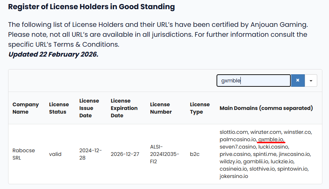Screen dimensions: 329x189
Task: Click the jokersino.io domain text
Action: pyautogui.click(x=234, y=176)
